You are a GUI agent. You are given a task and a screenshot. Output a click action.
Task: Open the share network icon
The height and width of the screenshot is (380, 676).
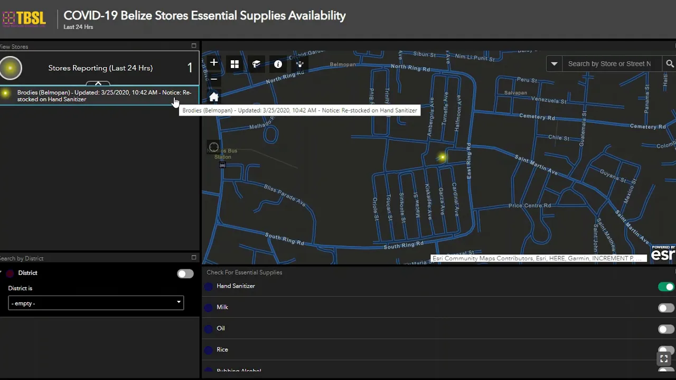coord(299,64)
